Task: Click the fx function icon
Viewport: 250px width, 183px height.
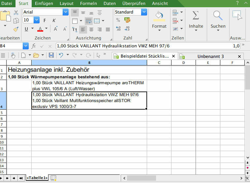Action: coord(34,46)
